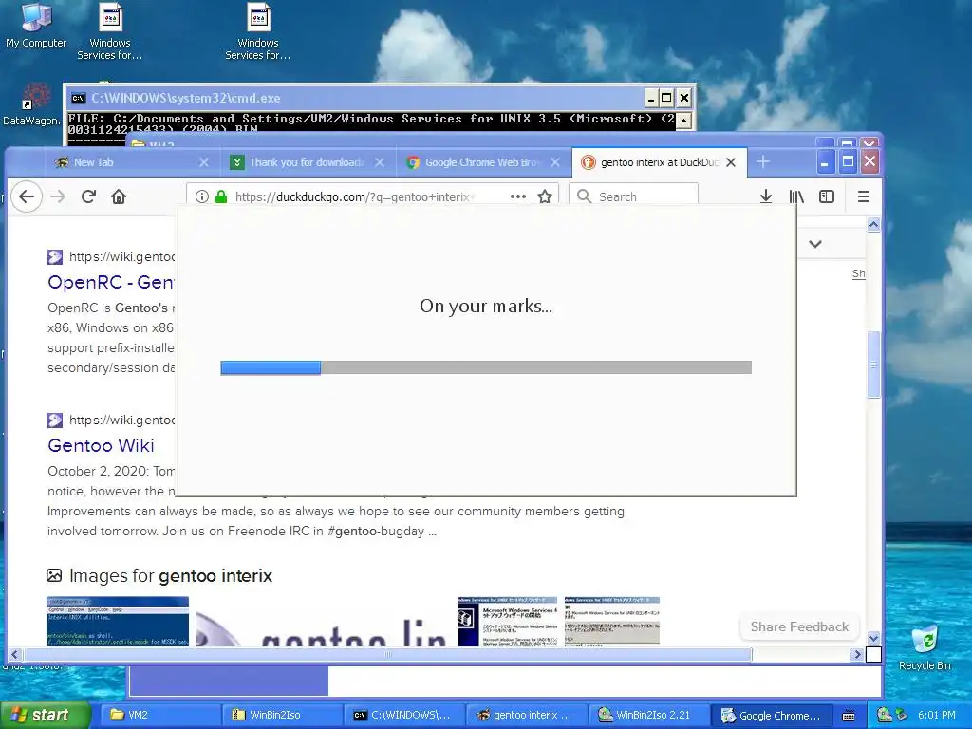Switch to Google Chrome taskbar button
The image size is (972, 729).
pyautogui.click(x=772, y=715)
